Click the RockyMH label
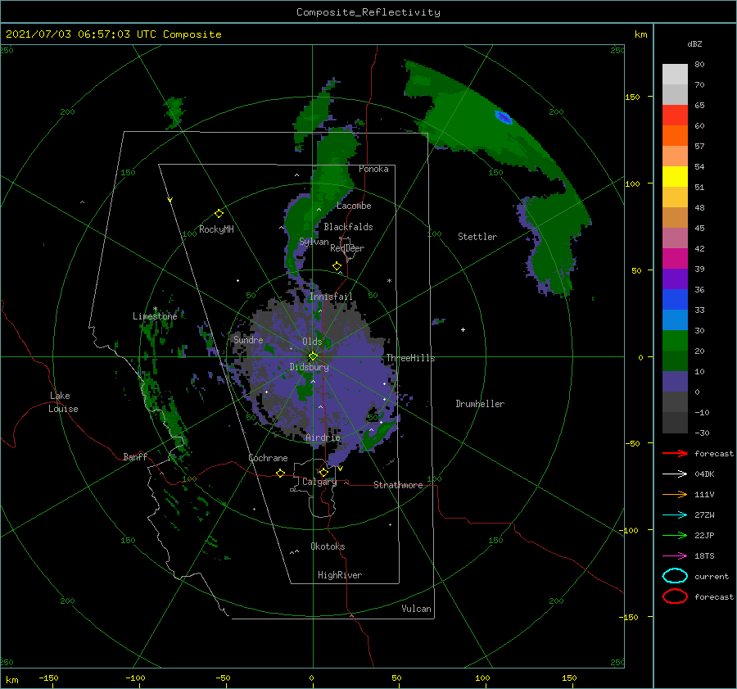Screen dimensions: 737x689 [216, 229]
